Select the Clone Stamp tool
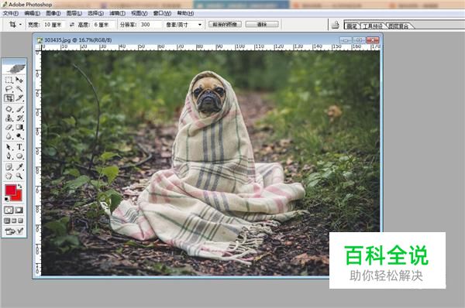This screenshot has height=308, width=465. (x=9, y=118)
